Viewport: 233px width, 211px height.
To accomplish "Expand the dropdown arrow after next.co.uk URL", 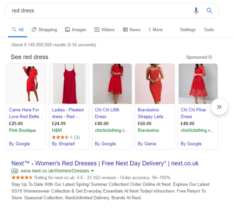I will [92, 171].
